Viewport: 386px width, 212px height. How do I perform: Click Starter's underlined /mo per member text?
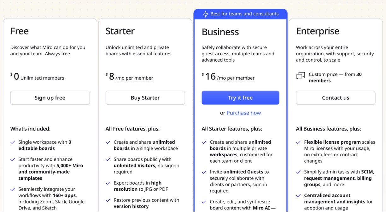click(x=134, y=78)
